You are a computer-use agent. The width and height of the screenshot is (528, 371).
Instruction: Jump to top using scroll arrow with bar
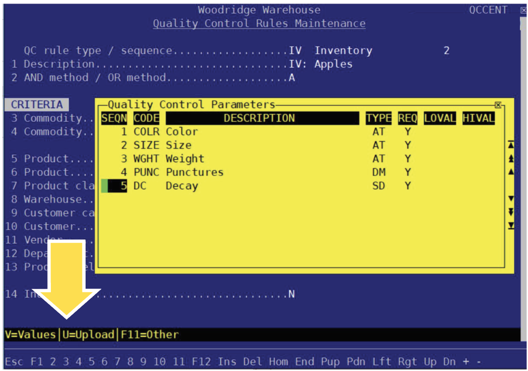(511, 145)
